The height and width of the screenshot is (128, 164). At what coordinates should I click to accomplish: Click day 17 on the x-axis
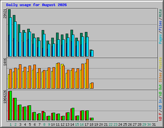(x=86, y=124)
